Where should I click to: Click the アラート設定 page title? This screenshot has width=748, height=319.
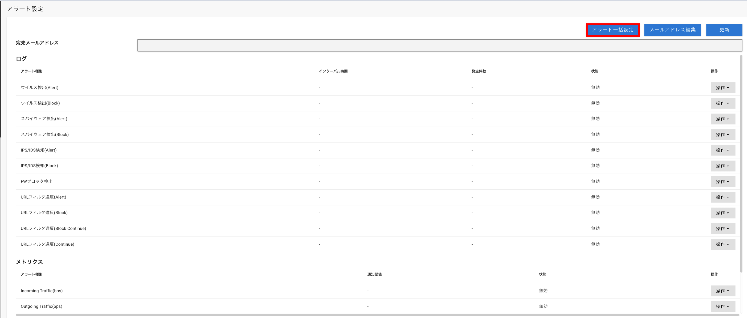25,9
